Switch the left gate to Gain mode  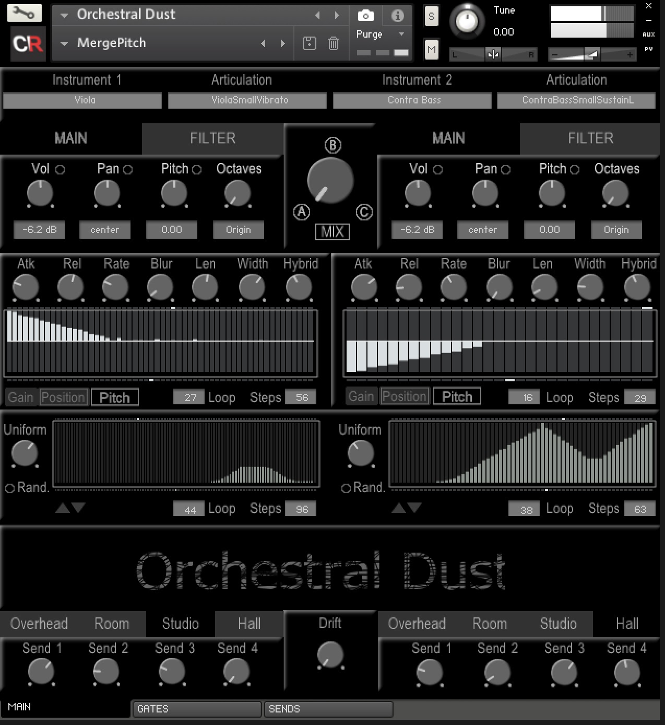(20, 396)
